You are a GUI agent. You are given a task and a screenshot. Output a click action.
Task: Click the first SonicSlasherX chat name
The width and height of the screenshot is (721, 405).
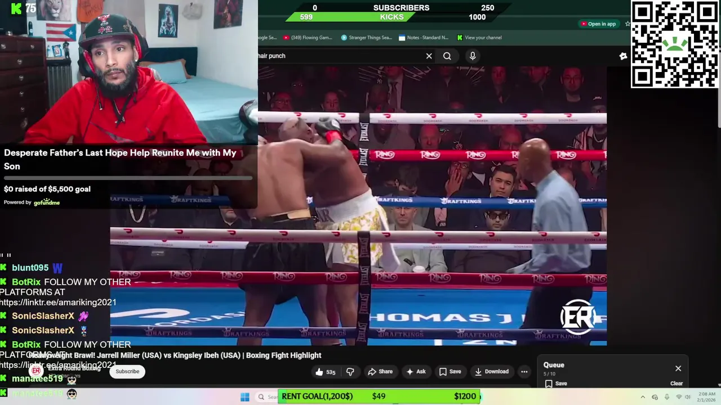point(43,316)
